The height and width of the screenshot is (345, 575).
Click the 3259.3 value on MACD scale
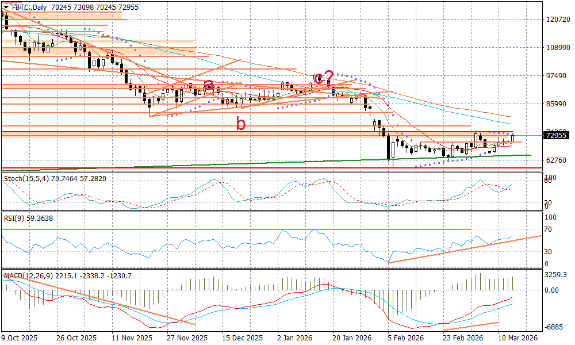[557, 275]
